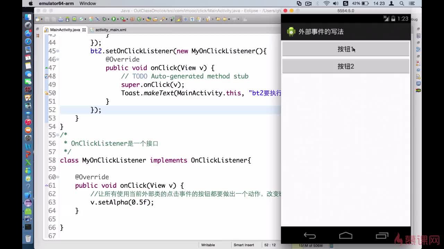Tap the Home button in the emulator
The height and width of the screenshot is (249, 444).
345,236
